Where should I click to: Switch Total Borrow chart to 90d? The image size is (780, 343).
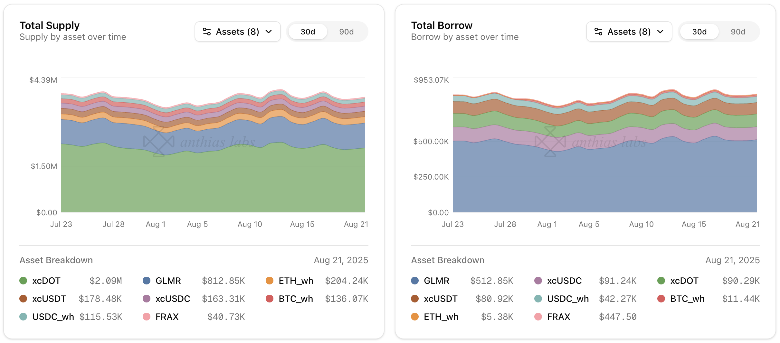[x=738, y=32]
